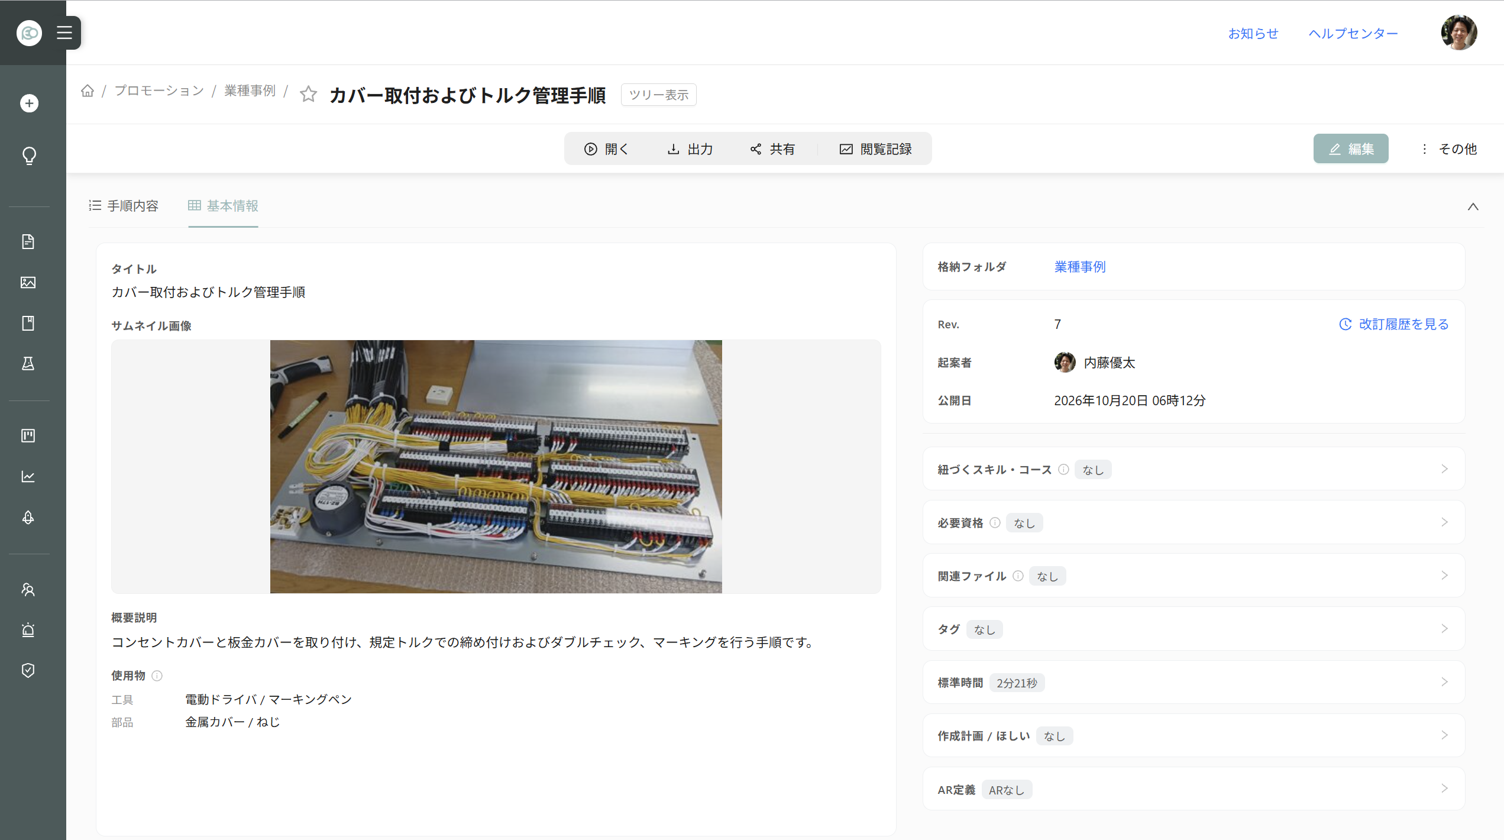The height and width of the screenshot is (840, 1504).
Task: Open the お知らせ notifications link
Action: click(1253, 34)
